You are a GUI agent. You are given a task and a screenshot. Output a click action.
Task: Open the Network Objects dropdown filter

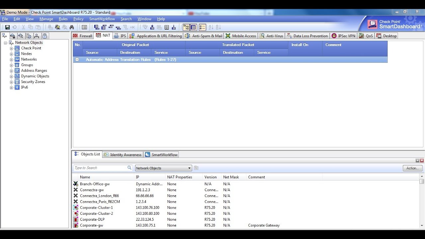[x=163, y=168]
